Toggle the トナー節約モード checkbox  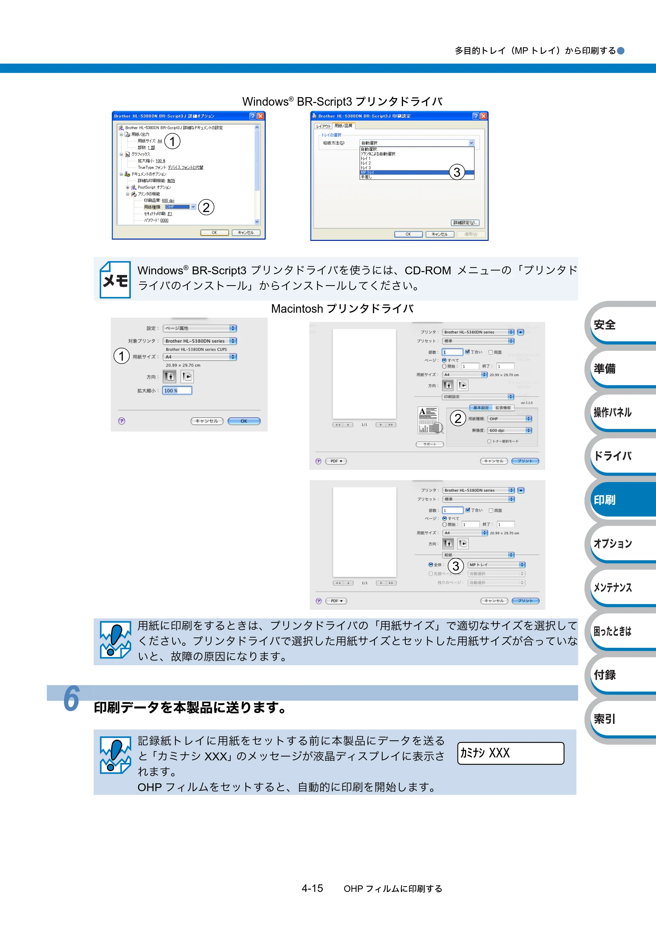coord(489,441)
